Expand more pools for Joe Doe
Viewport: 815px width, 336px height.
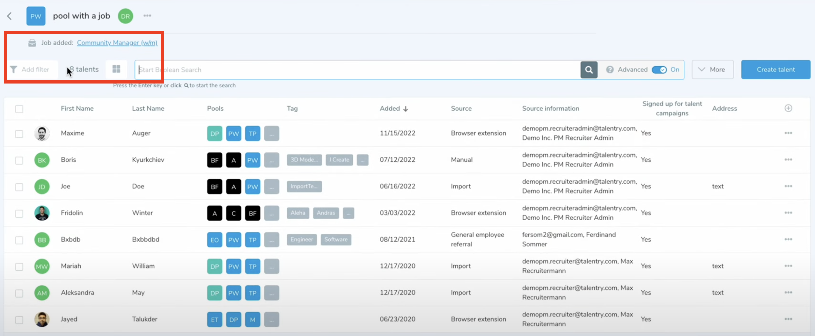click(x=271, y=187)
